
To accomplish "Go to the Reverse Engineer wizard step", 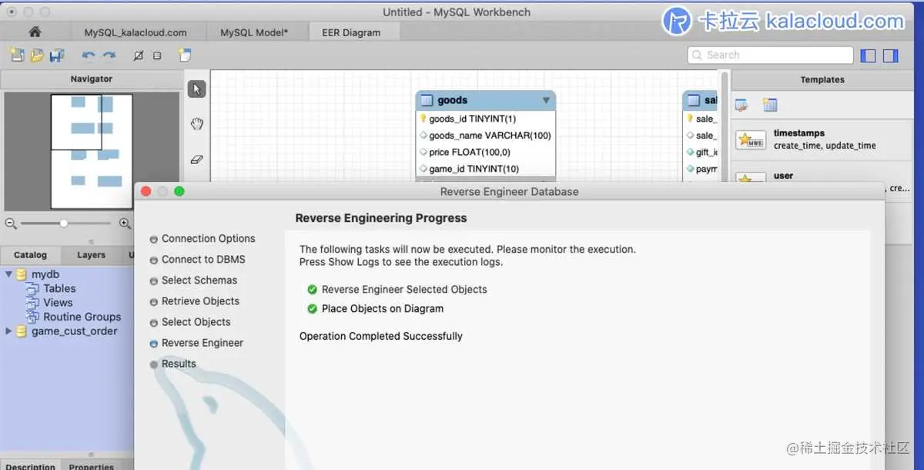I will pos(202,343).
